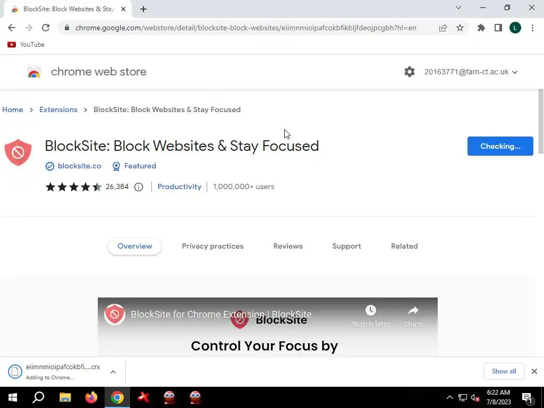
Task: Open the notification center icon
Action: (528, 397)
